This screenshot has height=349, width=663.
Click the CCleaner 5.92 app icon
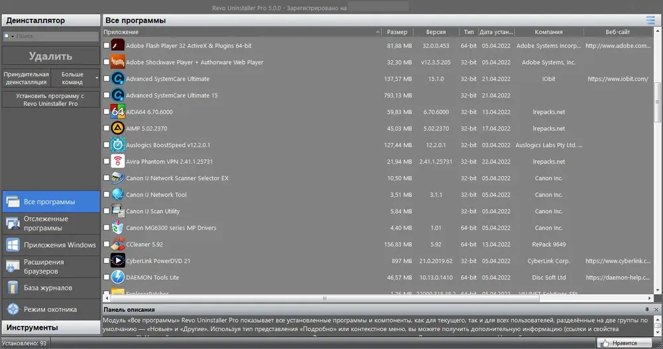(x=117, y=244)
